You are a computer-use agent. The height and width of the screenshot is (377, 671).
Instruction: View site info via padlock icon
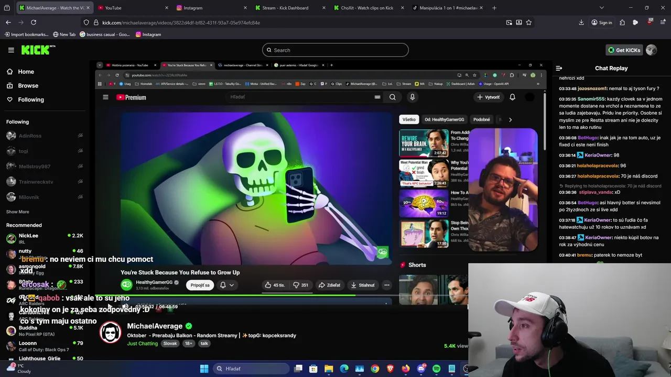click(x=96, y=23)
